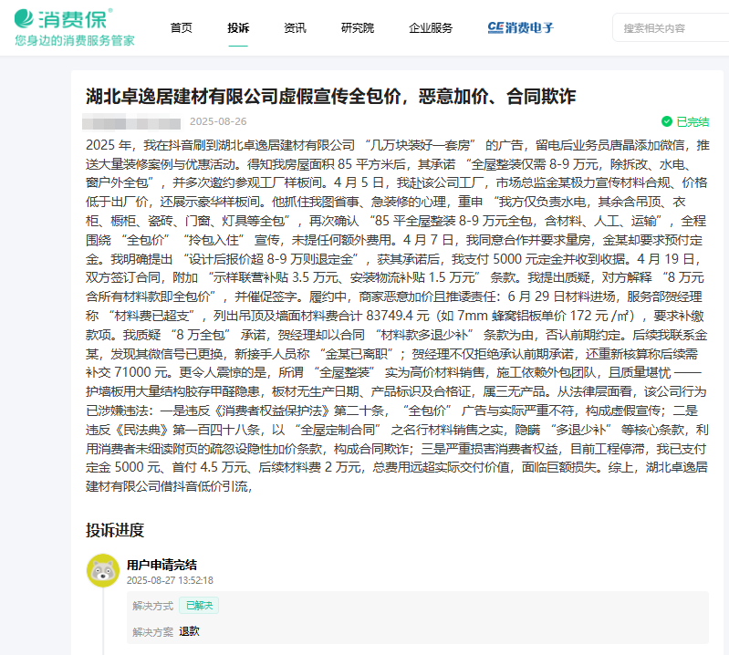The width and height of the screenshot is (729, 655).
Task: Open the 研究院 tab
Action: tap(358, 28)
